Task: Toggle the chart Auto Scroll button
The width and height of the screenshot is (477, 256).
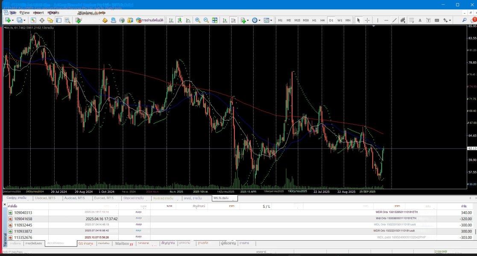Action: 225,20
